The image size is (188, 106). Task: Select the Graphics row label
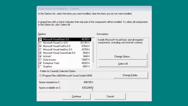tap(48, 67)
